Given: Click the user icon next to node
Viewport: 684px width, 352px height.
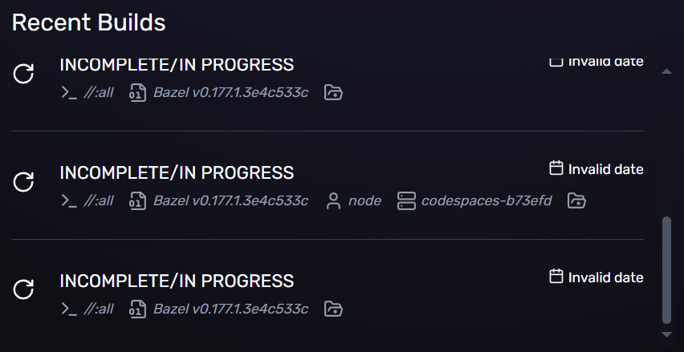Looking at the screenshot, I should 334,200.
